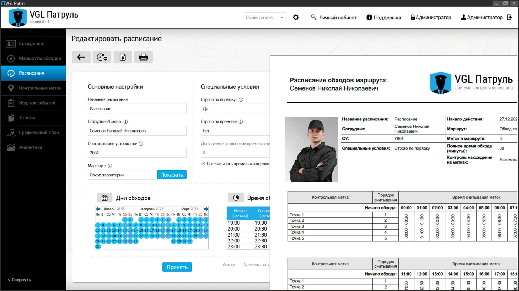The width and height of the screenshot is (519, 291).
Task: Click the 21:00 start time cell
Action: [x=240, y=235]
